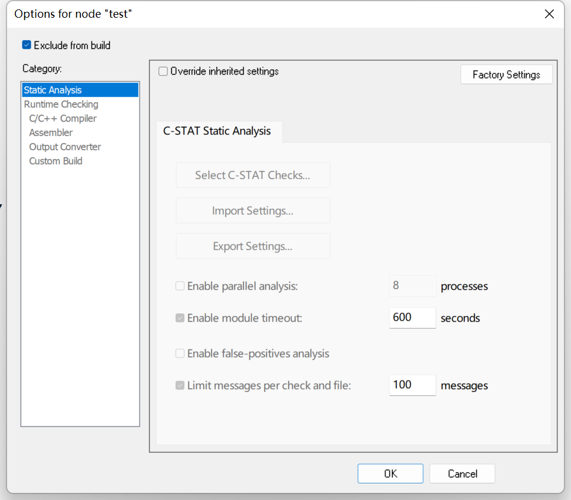Toggle Limit messages per check and file

coord(180,385)
